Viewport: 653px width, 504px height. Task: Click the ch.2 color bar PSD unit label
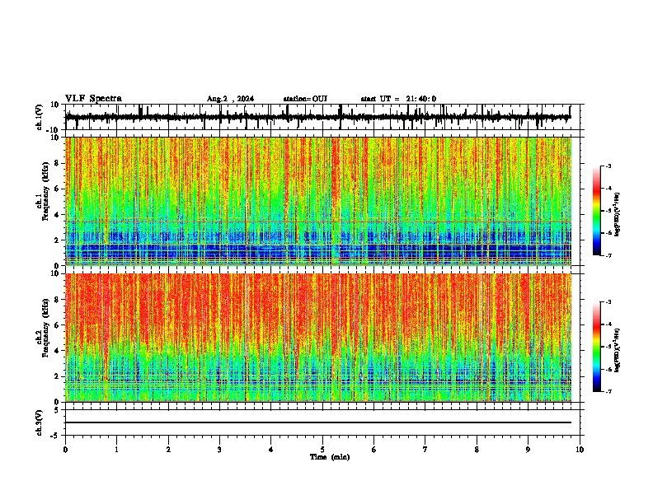coord(617,350)
